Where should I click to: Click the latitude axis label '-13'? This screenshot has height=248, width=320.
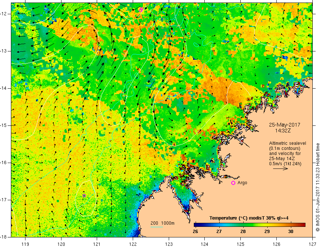(x=4, y=51)
